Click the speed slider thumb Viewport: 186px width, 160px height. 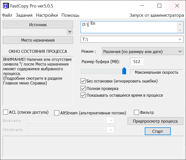pos(124,71)
